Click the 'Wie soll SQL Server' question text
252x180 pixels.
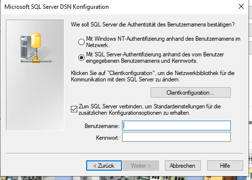153,25
